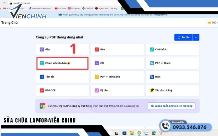Open the tienichsv.ou.edu.vn bookmark
This screenshot has width=218, height=136.
pos(41,8)
